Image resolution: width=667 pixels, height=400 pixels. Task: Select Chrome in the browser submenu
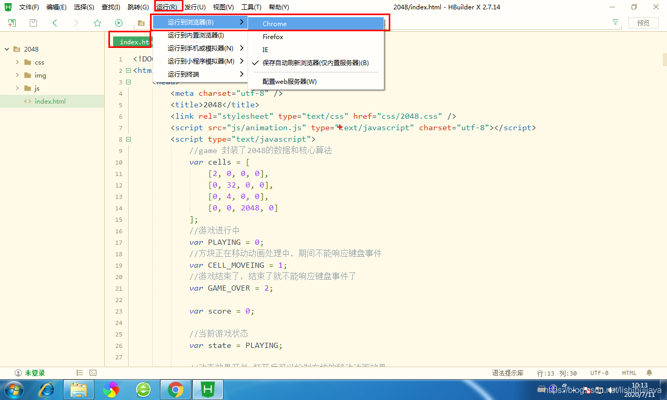coord(316,23)
